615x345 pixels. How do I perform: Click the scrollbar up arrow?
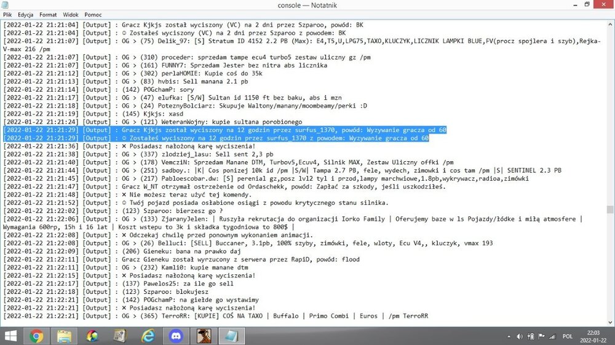click(x=610, y=25)
